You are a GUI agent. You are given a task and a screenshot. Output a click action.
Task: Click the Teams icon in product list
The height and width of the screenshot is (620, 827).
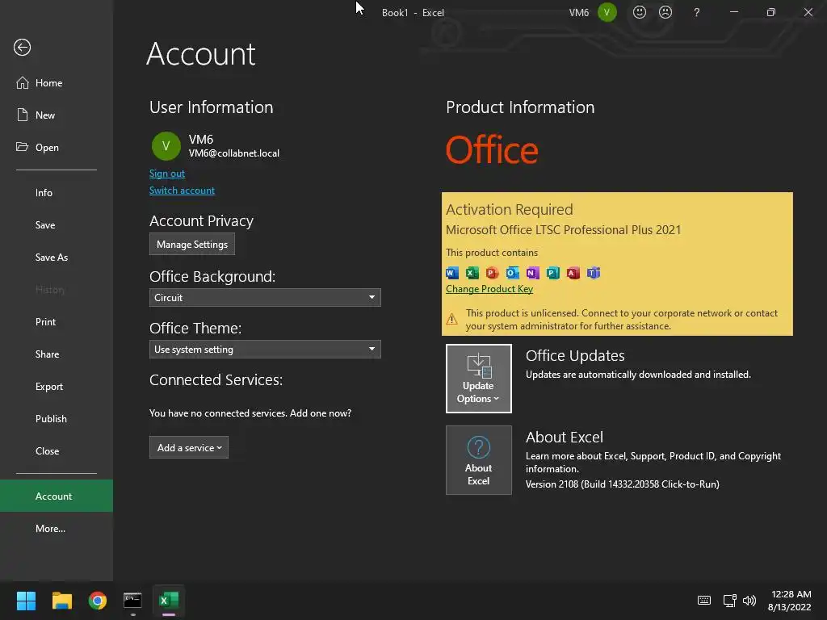tap(594, 273)
